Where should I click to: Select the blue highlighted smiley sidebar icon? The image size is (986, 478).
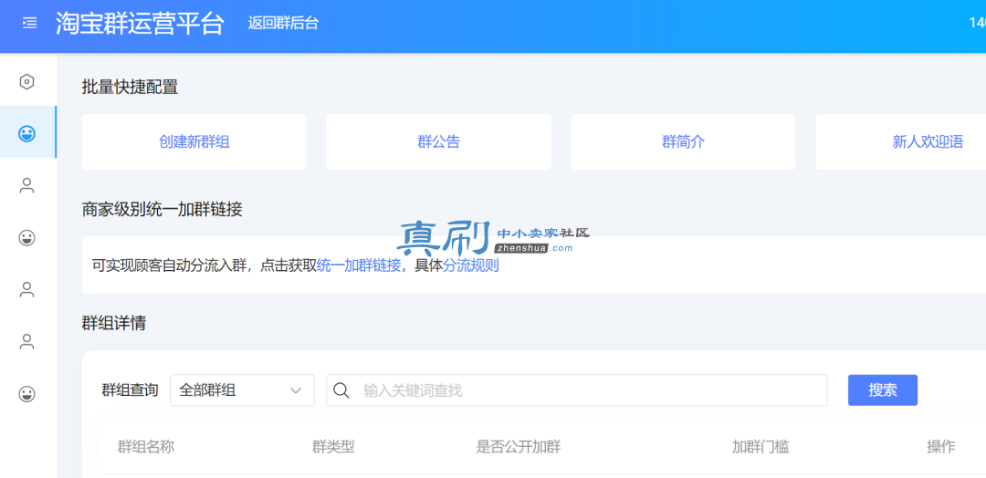click(x=27, y=133)
